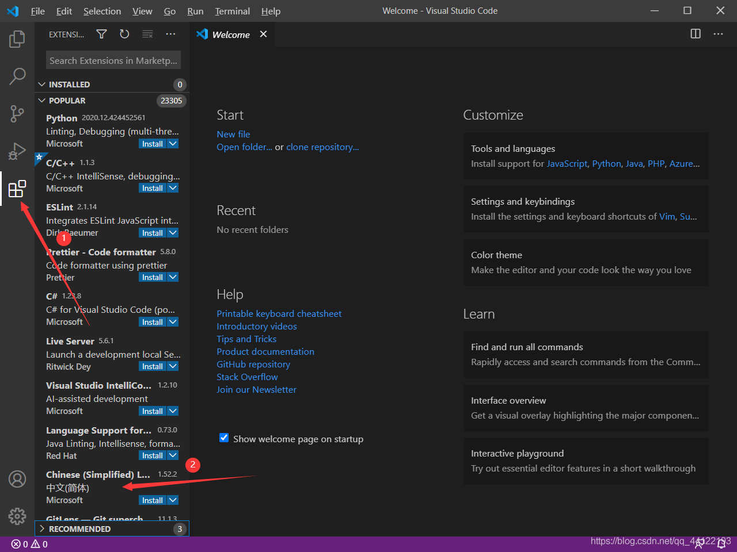Open the Go menu
This screenshot has width=737, height=552.
pos(170,11)
